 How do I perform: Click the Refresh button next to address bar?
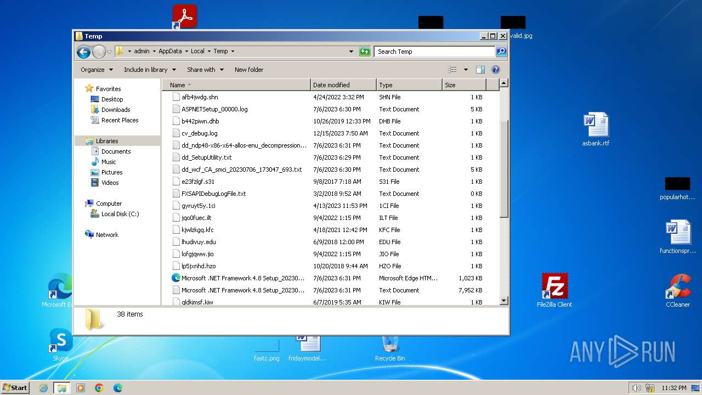click(365, 52)
